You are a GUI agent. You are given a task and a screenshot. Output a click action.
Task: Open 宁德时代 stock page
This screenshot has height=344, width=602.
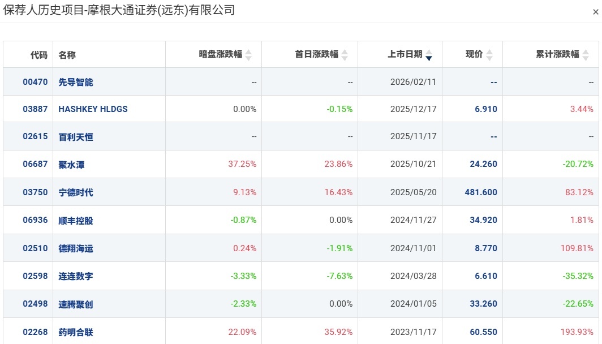[76, 192]
